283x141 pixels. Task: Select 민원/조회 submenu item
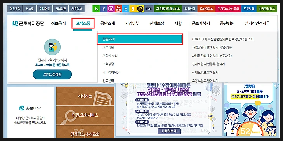(x=140, y=39)
